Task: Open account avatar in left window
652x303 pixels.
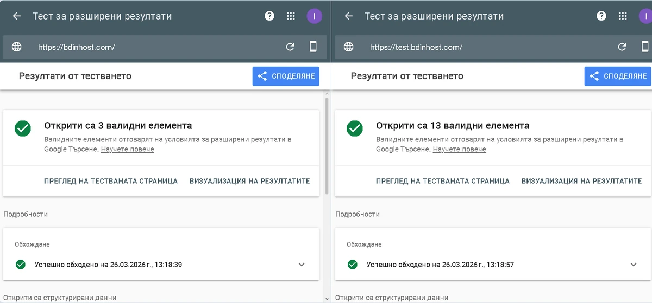Action: pyautogui.click(x=314, y=16)
